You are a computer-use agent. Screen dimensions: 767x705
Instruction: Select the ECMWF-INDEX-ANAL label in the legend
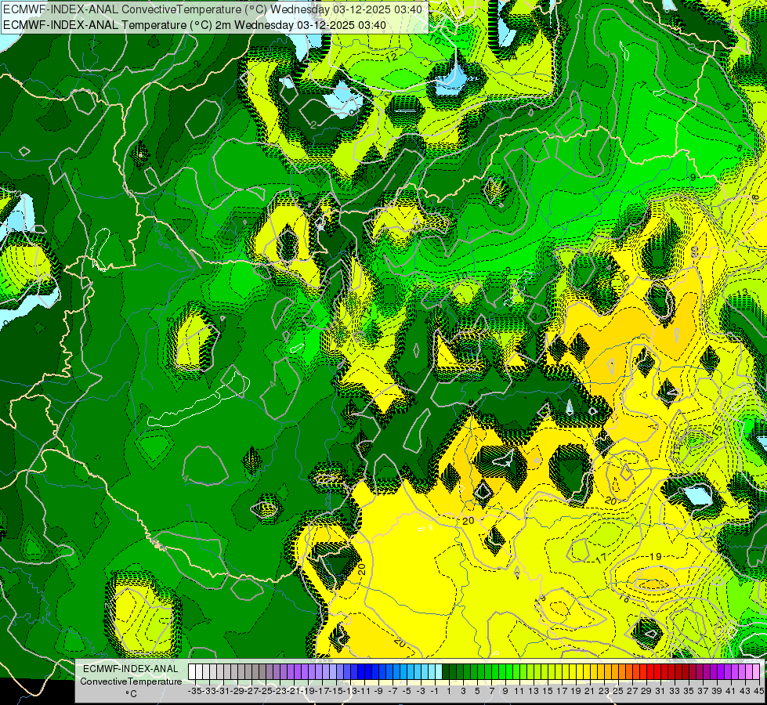(131, 669)
